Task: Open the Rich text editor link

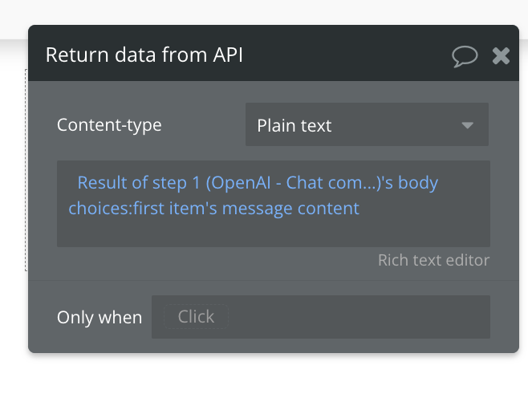Action: click(433, 260)
